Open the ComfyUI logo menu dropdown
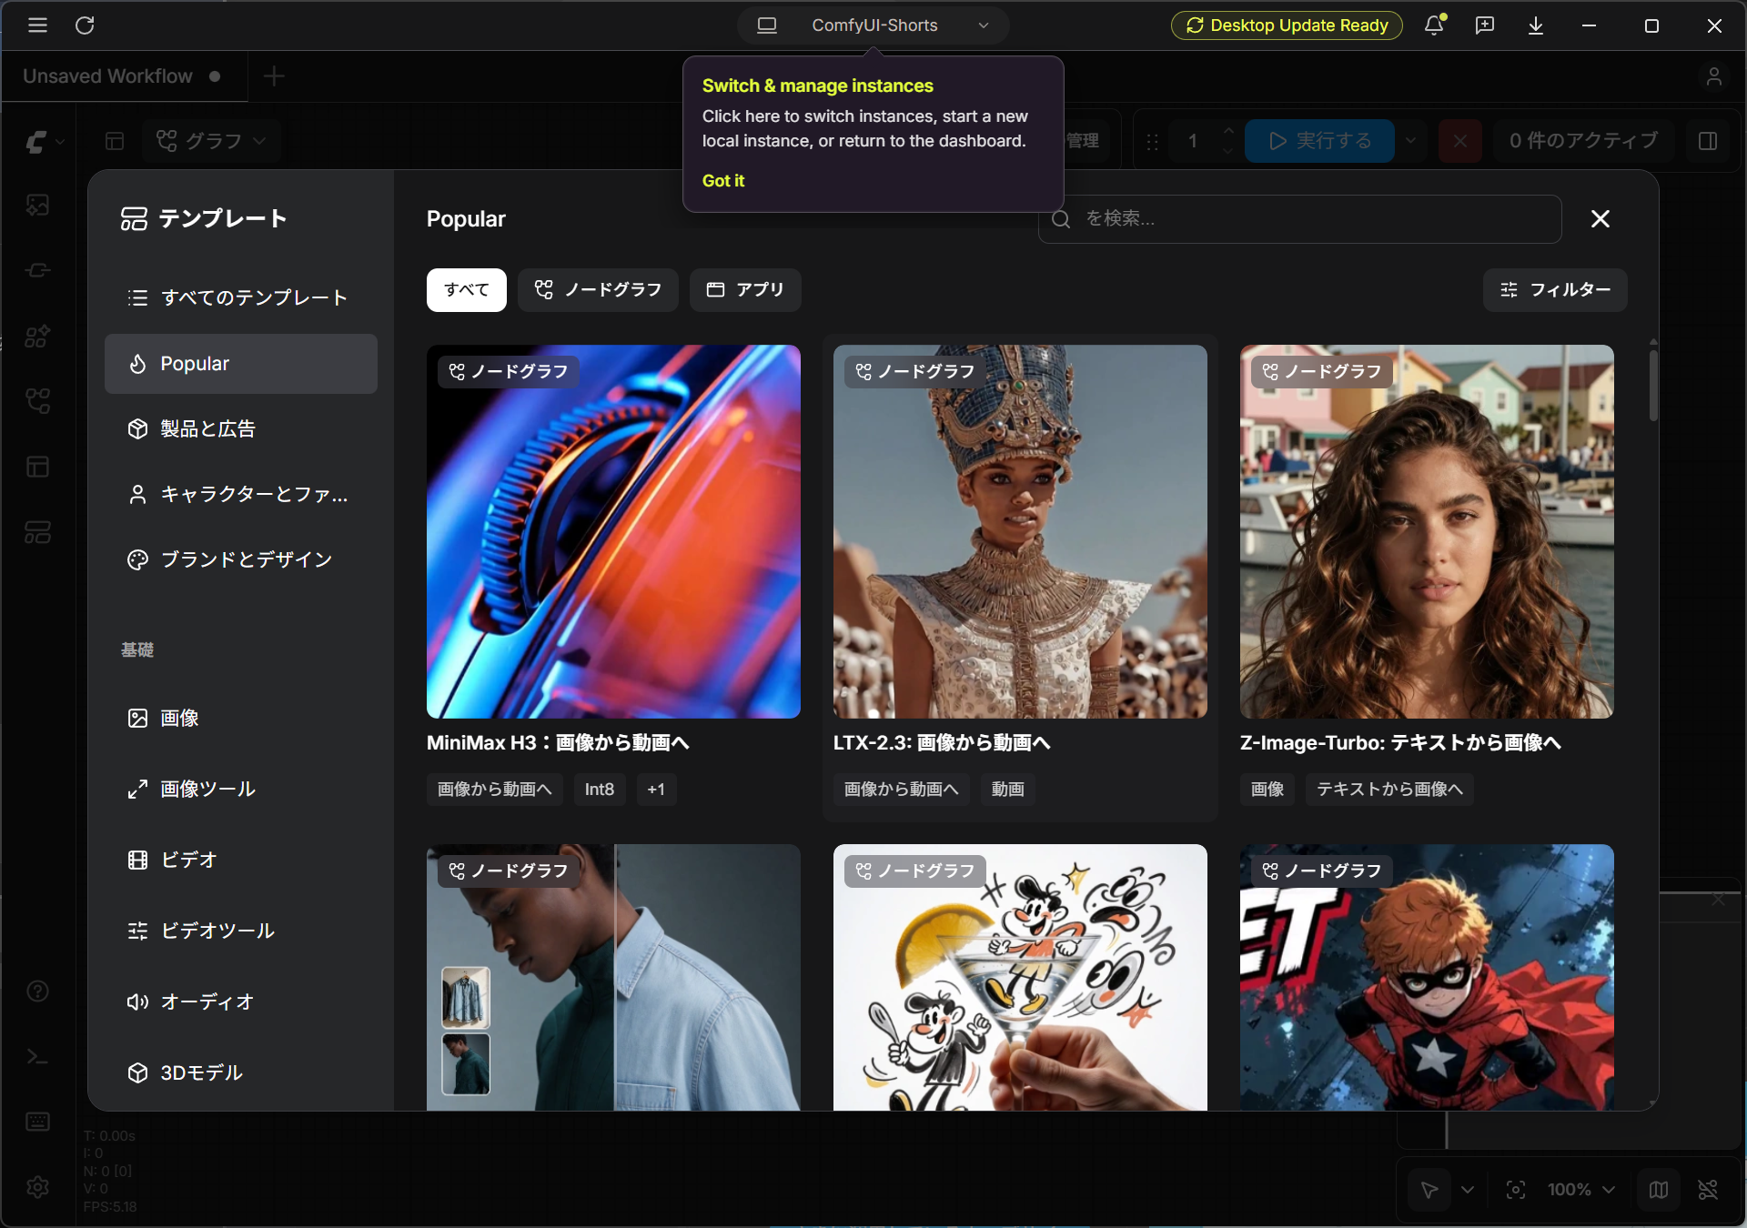This screenshot has height=1228, width=1747. point(45,142)
